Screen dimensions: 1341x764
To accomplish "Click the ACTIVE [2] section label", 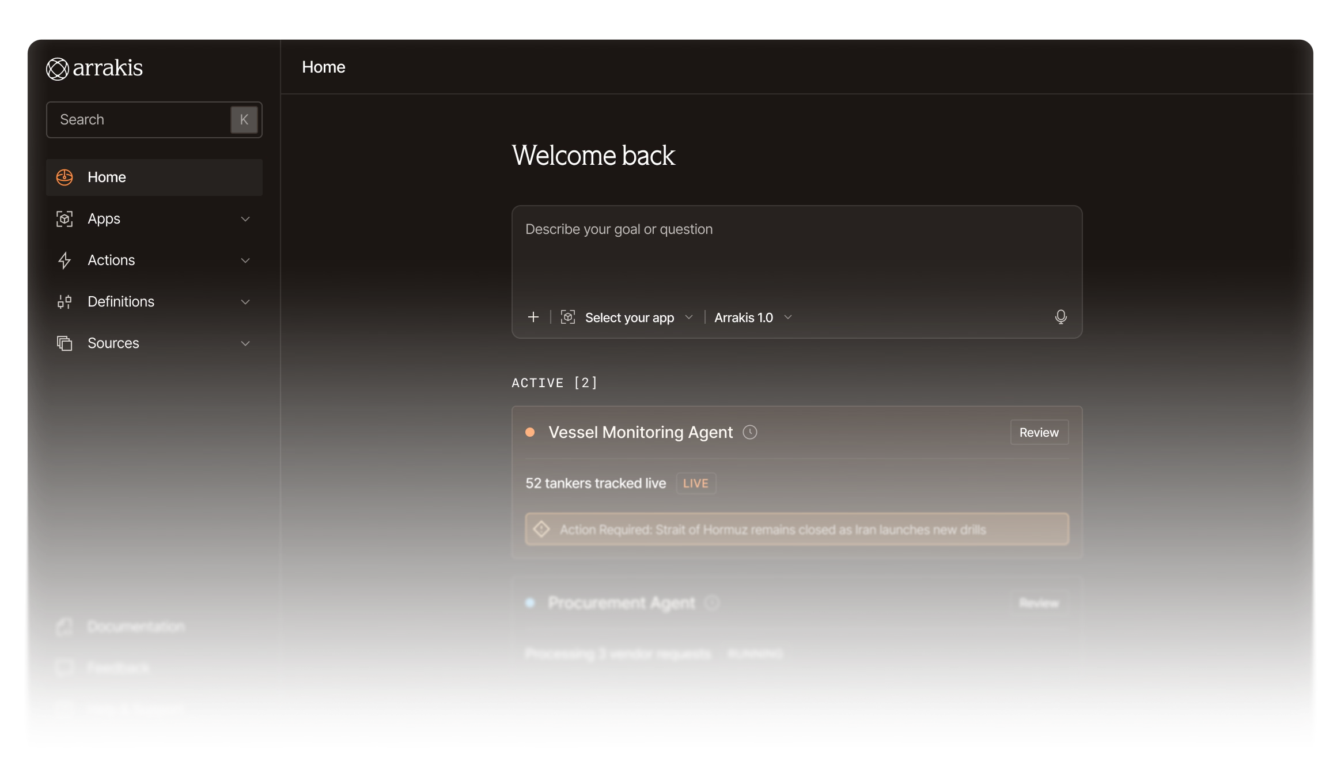I will 555,383.
